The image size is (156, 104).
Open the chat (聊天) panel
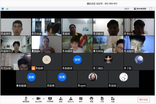81,99
